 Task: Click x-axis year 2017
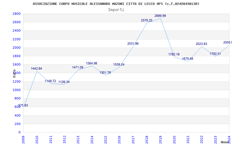[133, 139]
